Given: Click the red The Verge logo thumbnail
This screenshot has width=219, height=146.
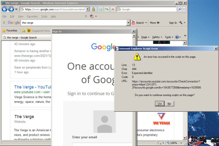Looking at the screenshot, I should (x=162, y=119).
